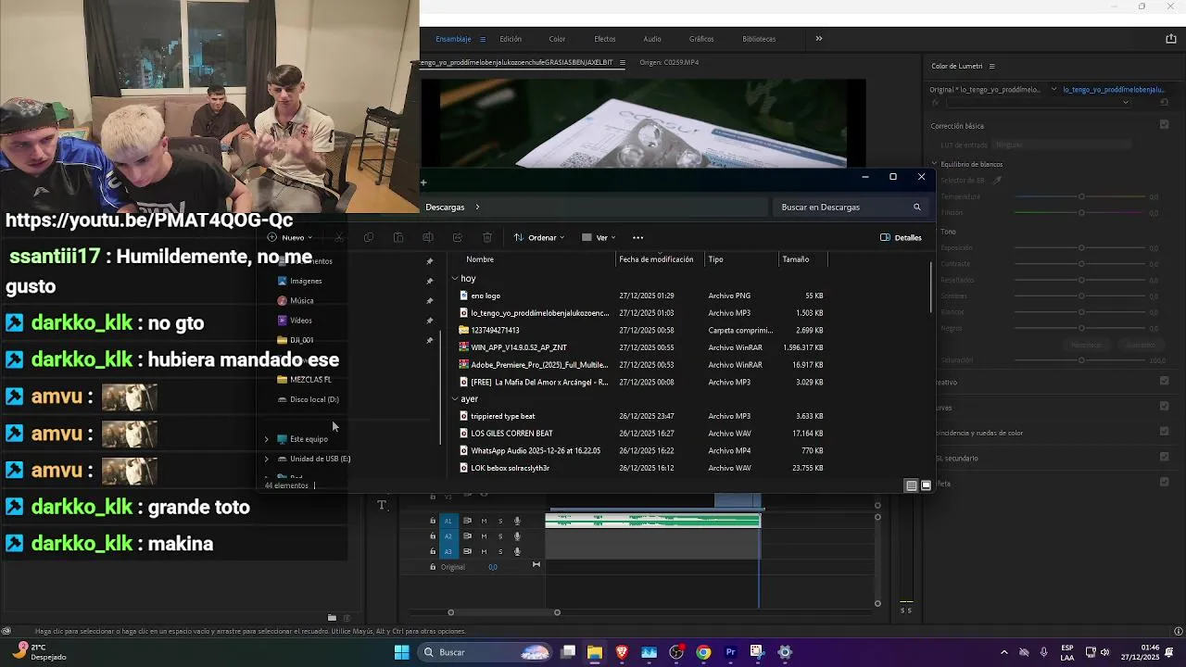Click the Paste icon in Explorer toolbar
The width and height of the screenshot is (1186, 667).
click(398, 237)
